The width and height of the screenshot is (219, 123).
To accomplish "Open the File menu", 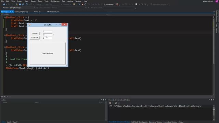I will [2, 1].
